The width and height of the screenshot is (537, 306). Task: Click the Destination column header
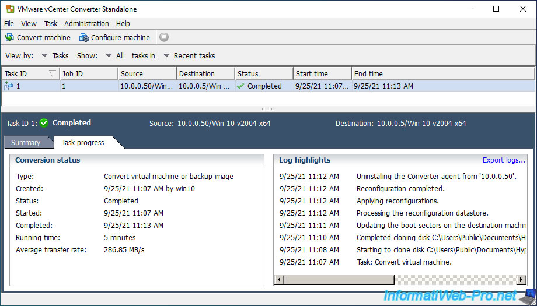204,74
